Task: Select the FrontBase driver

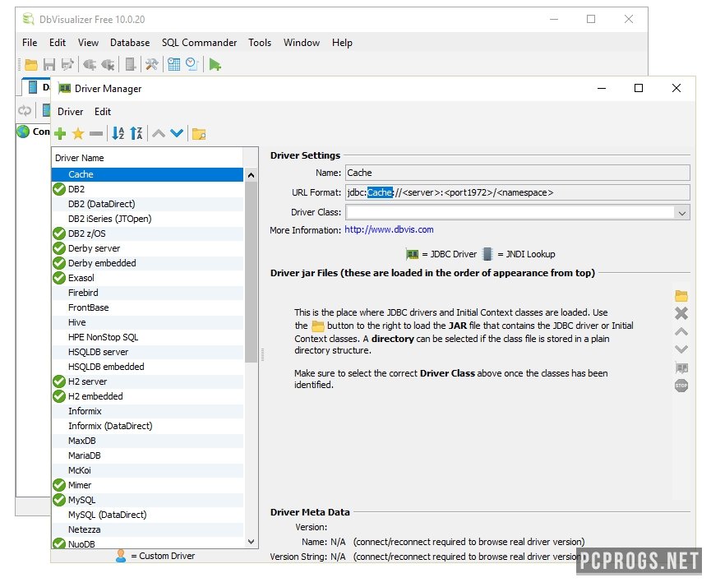Action: [147, 307]
